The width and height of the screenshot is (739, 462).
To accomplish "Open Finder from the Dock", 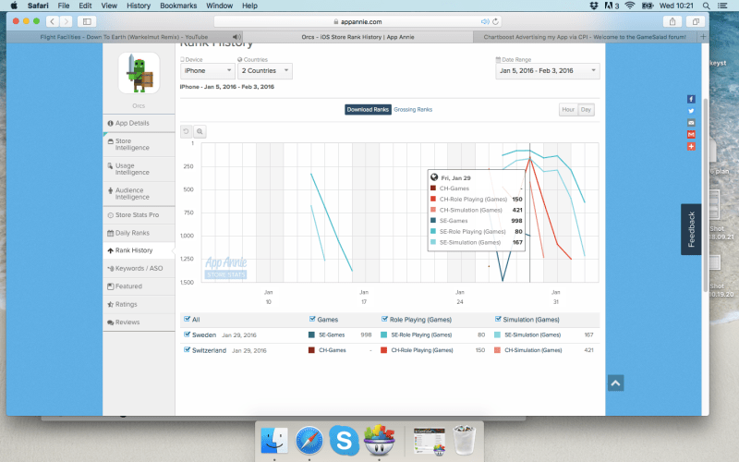I will click(x=274, y=441).
